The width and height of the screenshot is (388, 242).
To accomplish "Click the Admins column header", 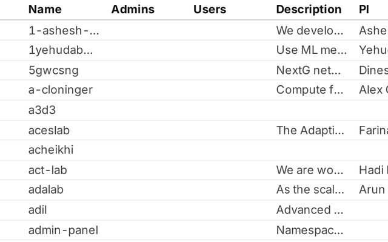I will click(133, 9).
